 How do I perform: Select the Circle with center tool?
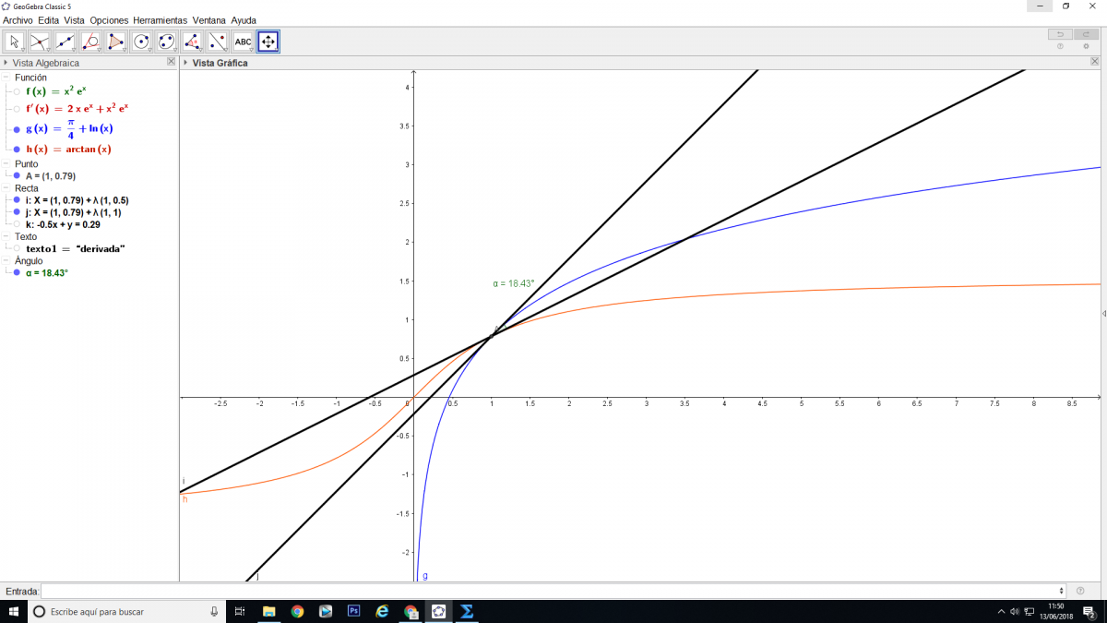(x=141, y=42)
